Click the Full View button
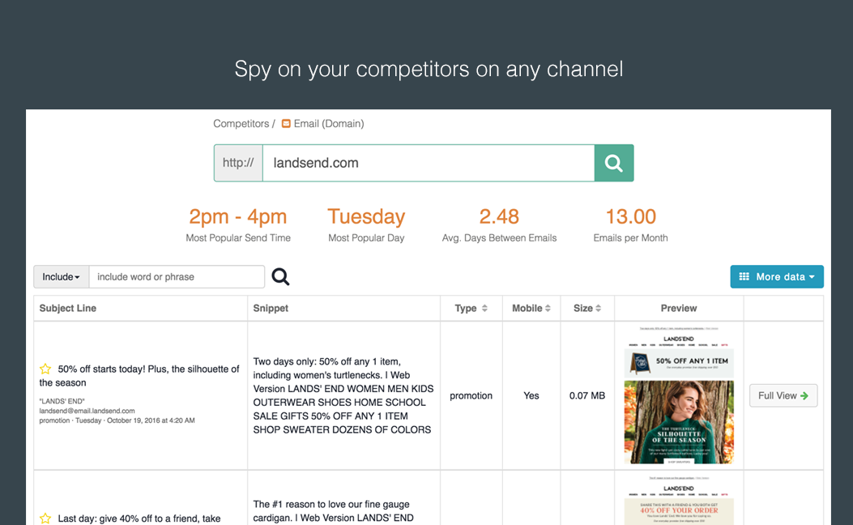 (x=783, y=395)
